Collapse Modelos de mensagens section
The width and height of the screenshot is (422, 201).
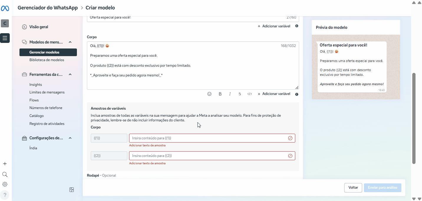[x=70, y=42]
